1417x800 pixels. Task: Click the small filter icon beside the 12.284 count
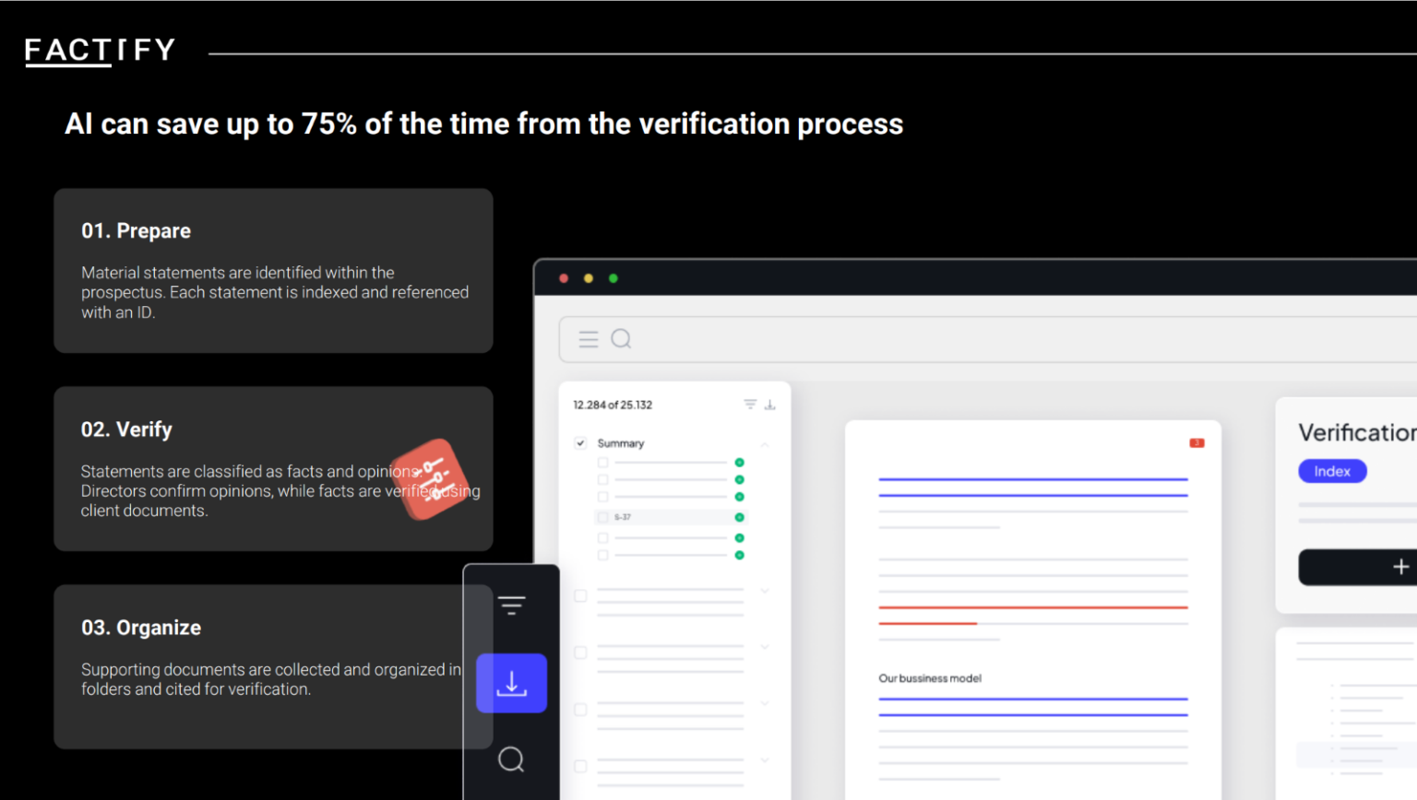coord(750,405)
